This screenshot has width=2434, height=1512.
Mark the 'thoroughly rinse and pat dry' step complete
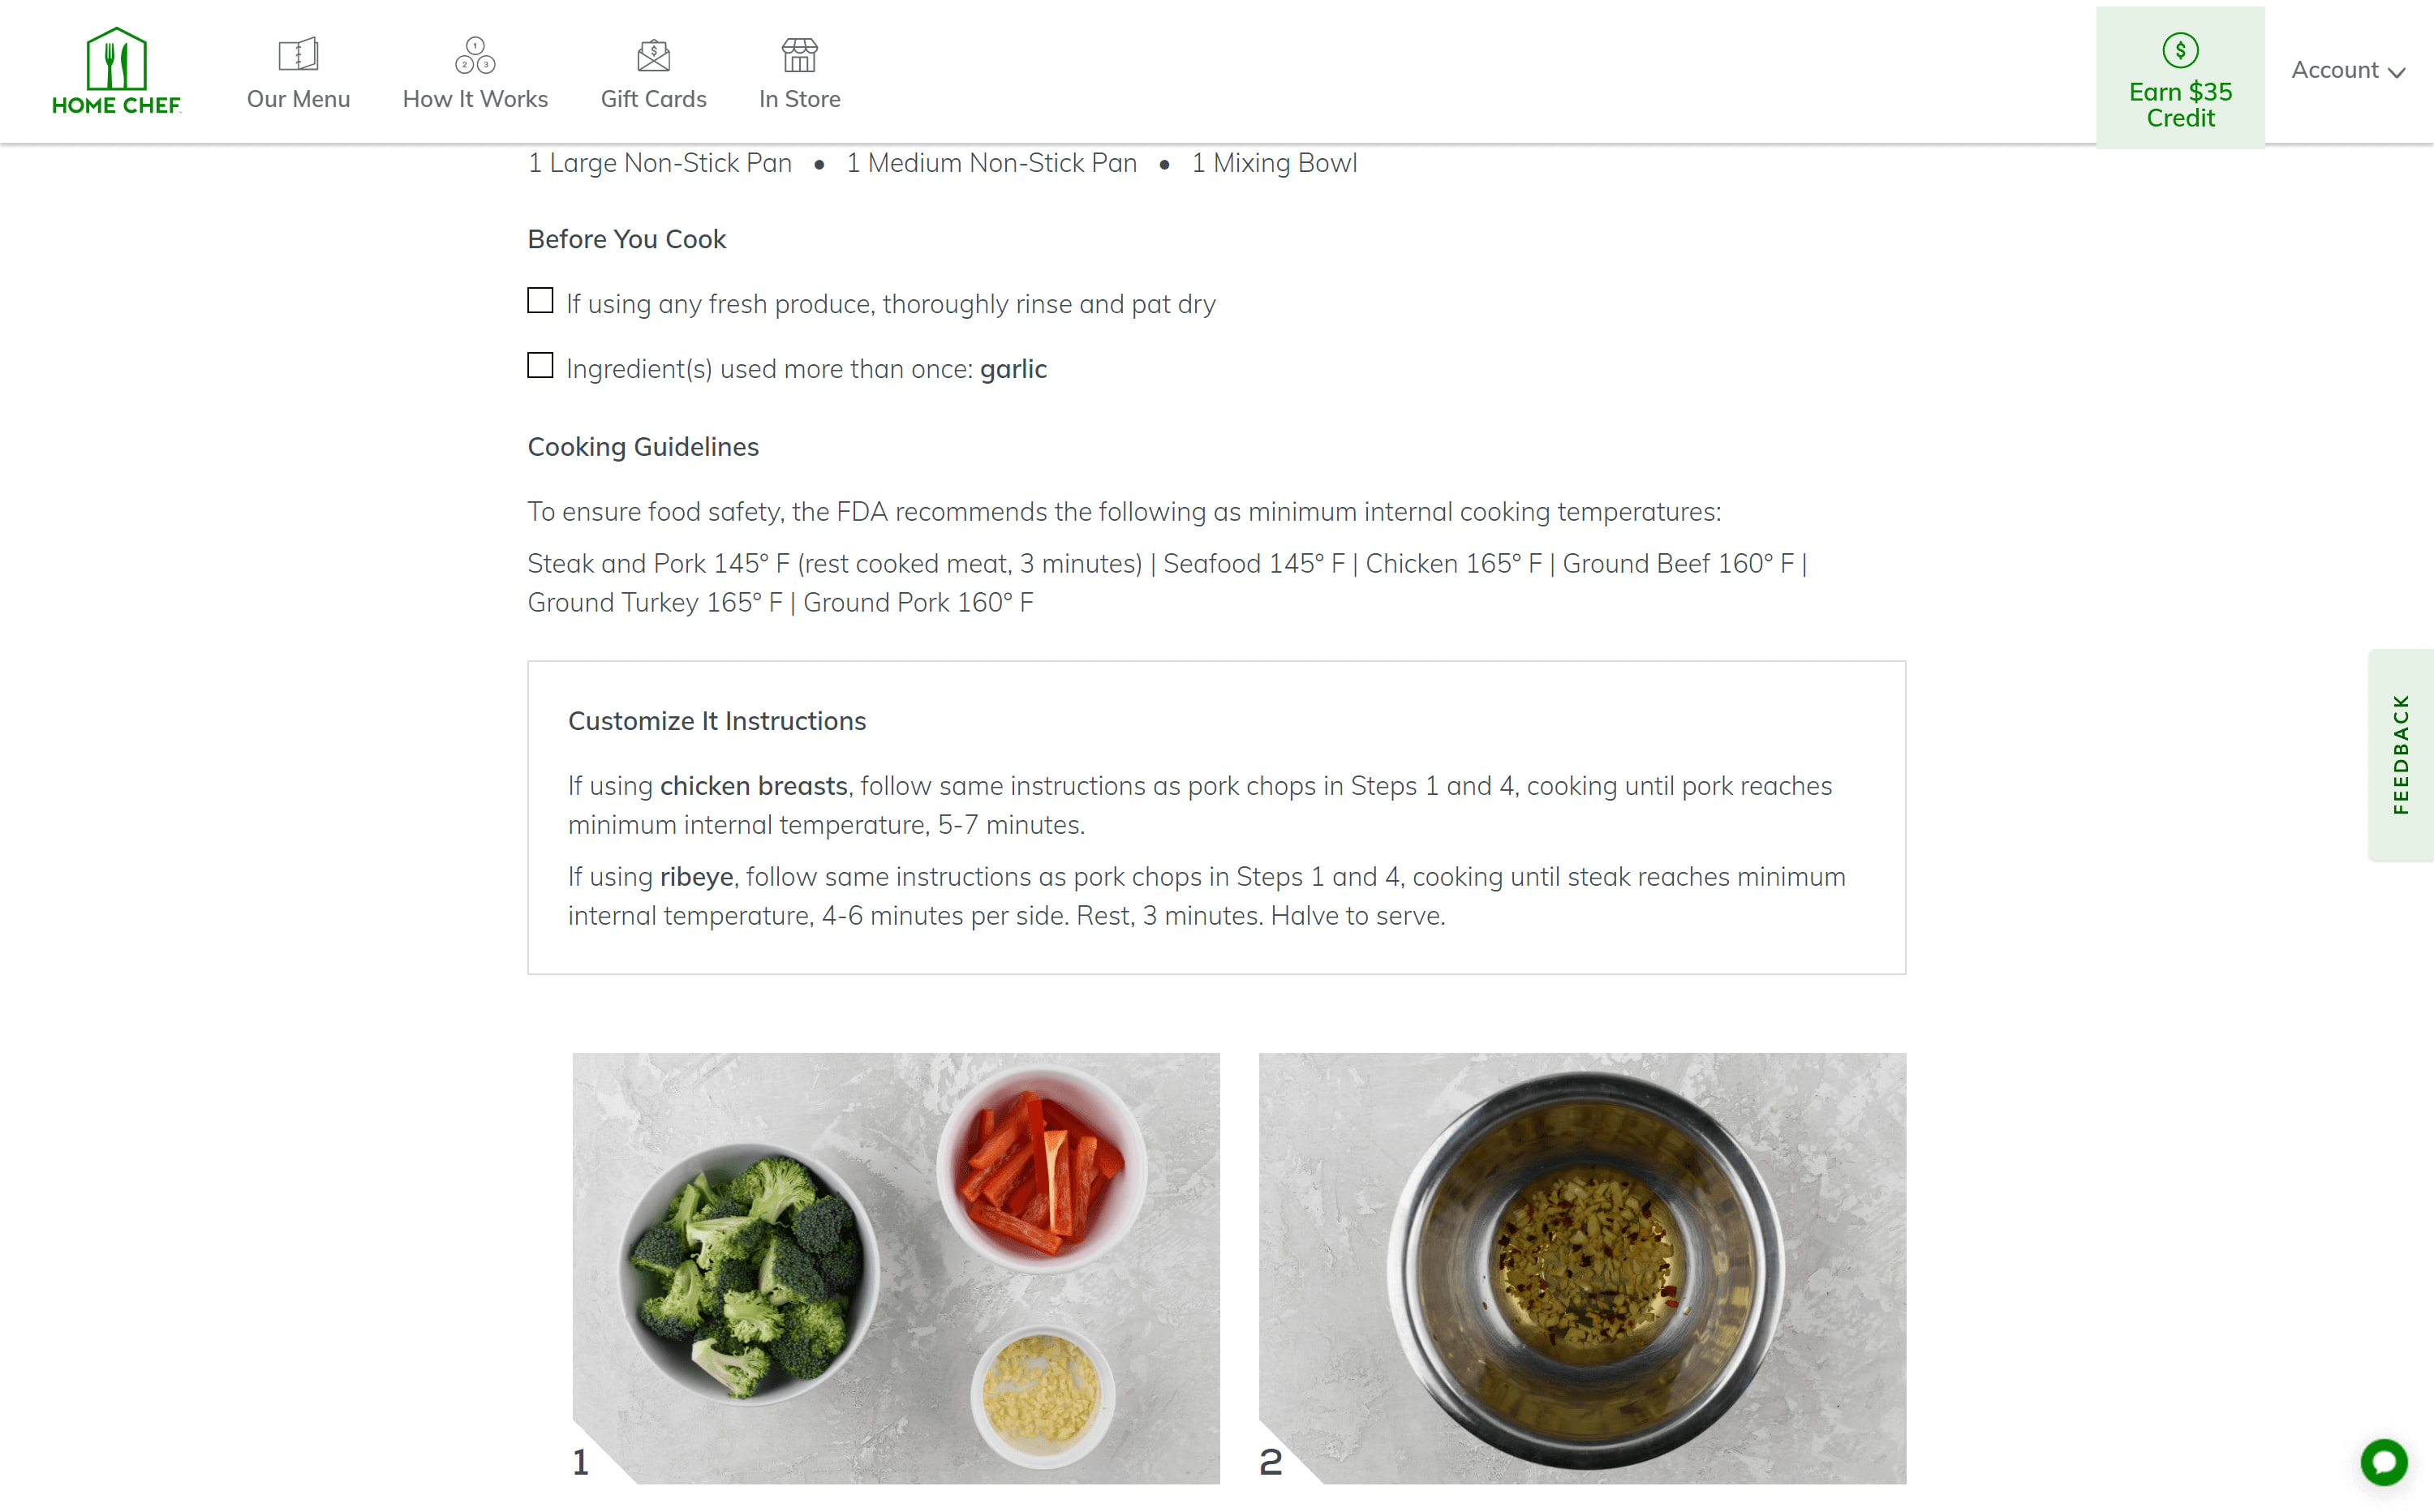click(x=540, y=300)
